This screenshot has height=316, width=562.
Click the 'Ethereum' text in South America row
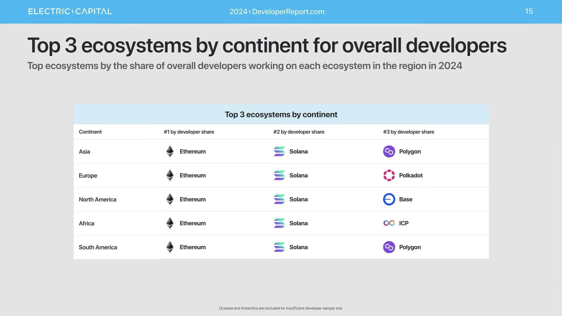(x=193, y=247)
